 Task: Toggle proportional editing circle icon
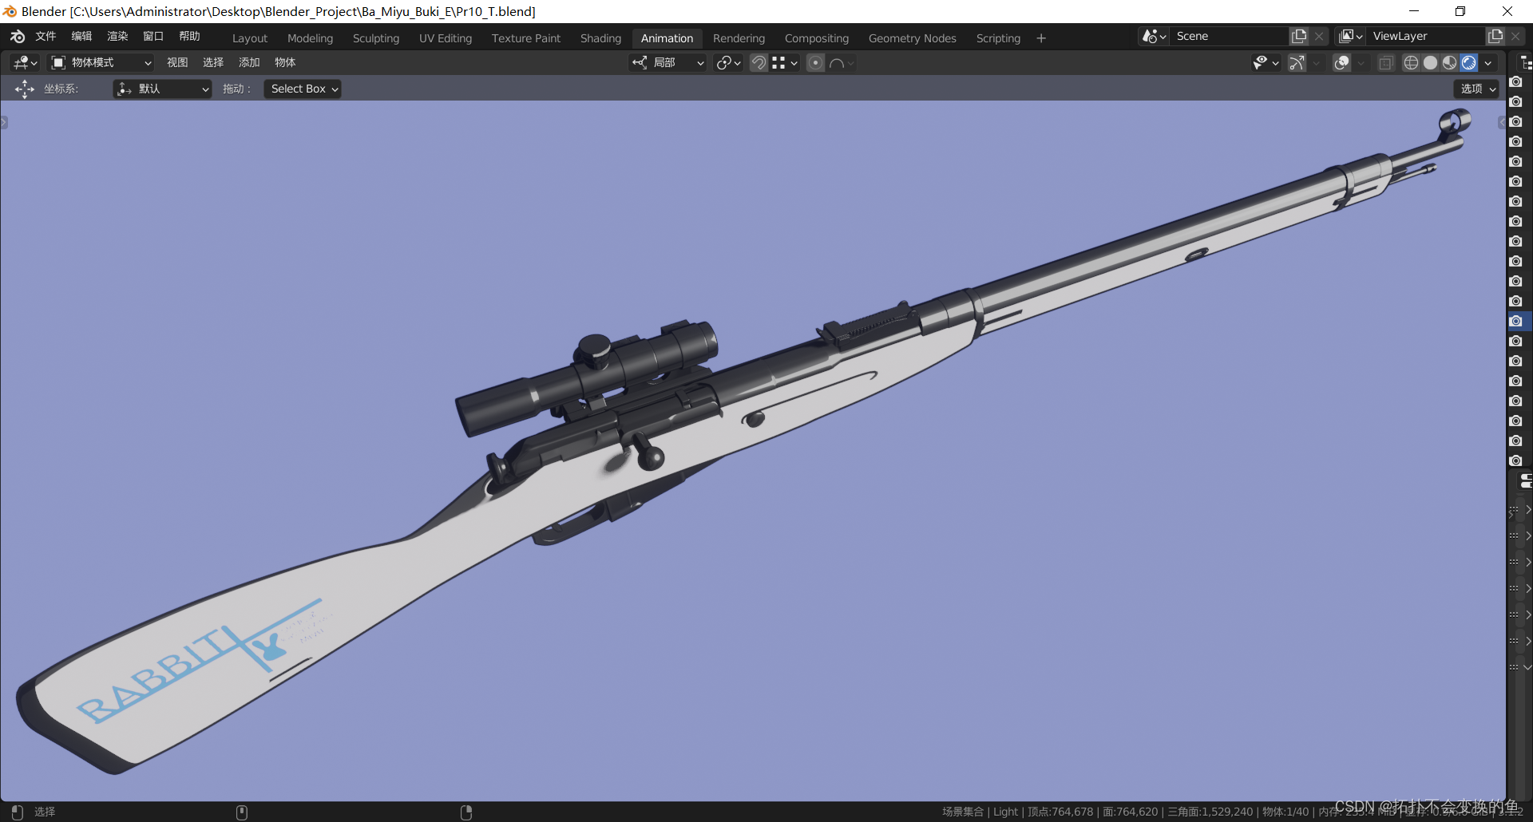click(815, 62)
